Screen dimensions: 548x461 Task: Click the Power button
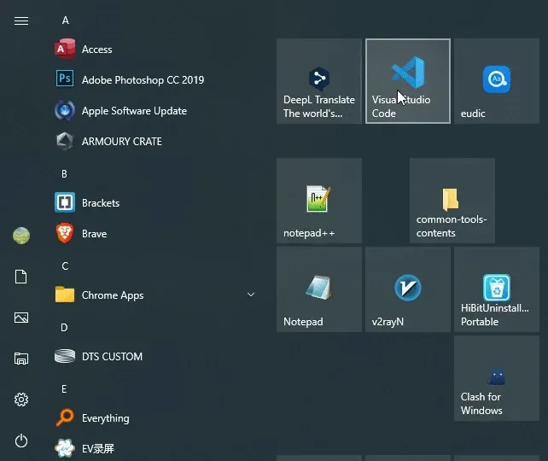pyautogui.click(x=21, y=441)
